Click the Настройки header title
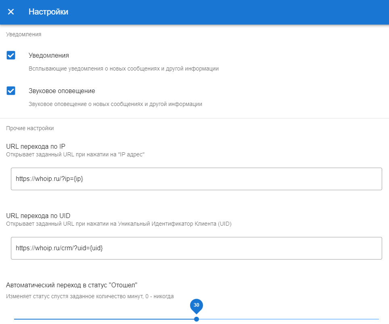 [48, 12]
